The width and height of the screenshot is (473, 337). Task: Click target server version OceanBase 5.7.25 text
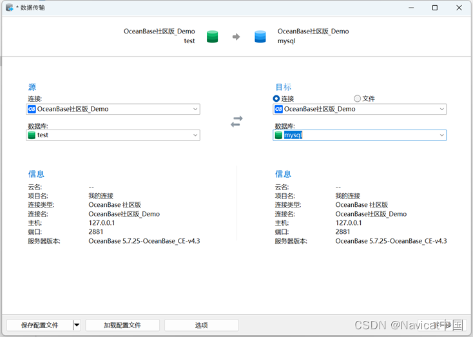point(391,241)
